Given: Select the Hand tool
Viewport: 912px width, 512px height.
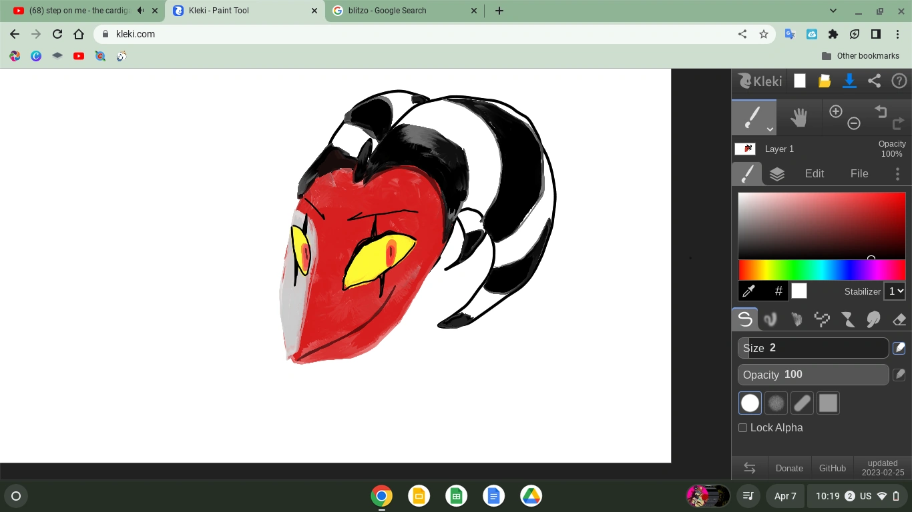Looking at the screenshot, I should click(x=799, y=117).
